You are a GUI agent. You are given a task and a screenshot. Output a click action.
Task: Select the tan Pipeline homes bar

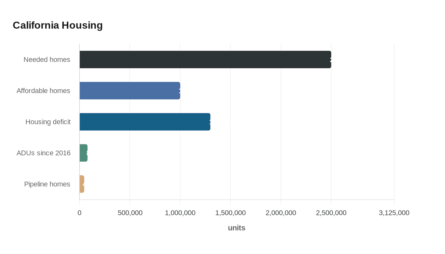[x=82, y=184]
